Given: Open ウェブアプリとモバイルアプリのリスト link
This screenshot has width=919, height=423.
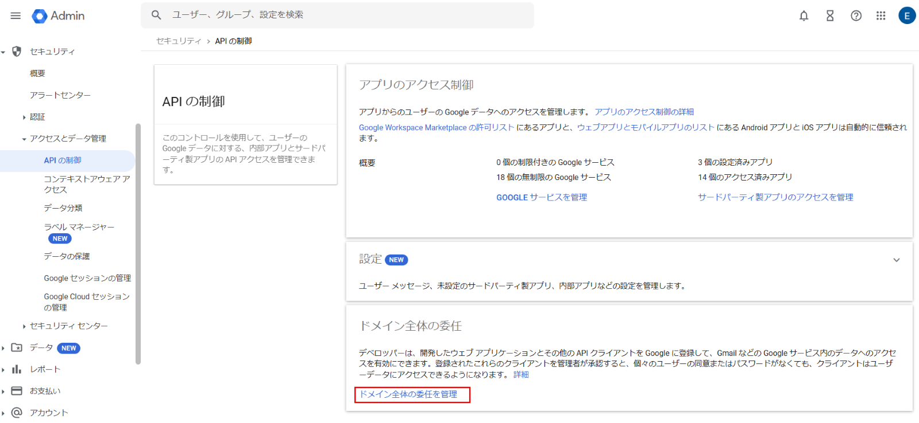Looking at the screenshot, I should click(646, 127).
